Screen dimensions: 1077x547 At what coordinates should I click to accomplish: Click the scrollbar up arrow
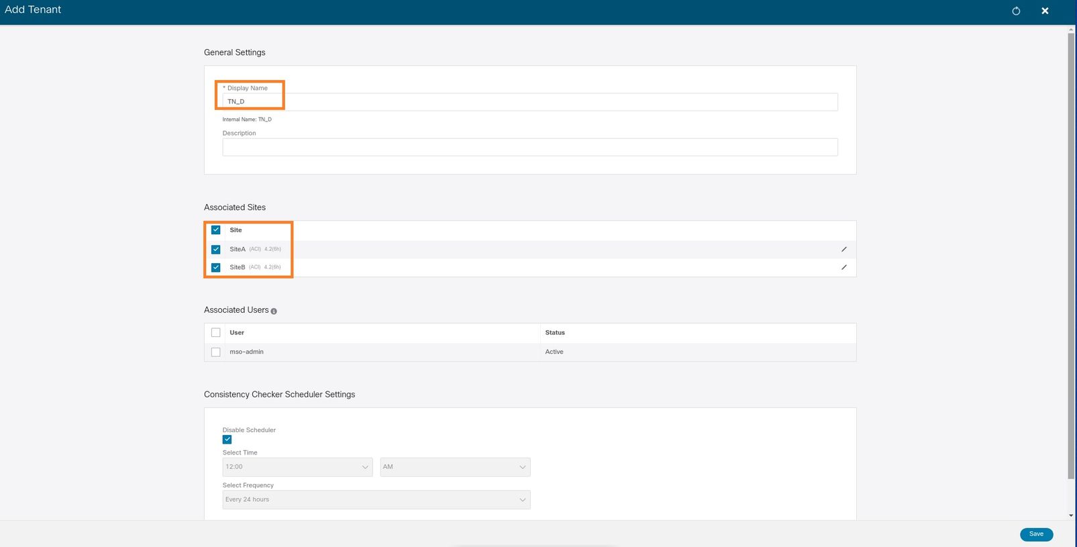[x=1071, y=29]
